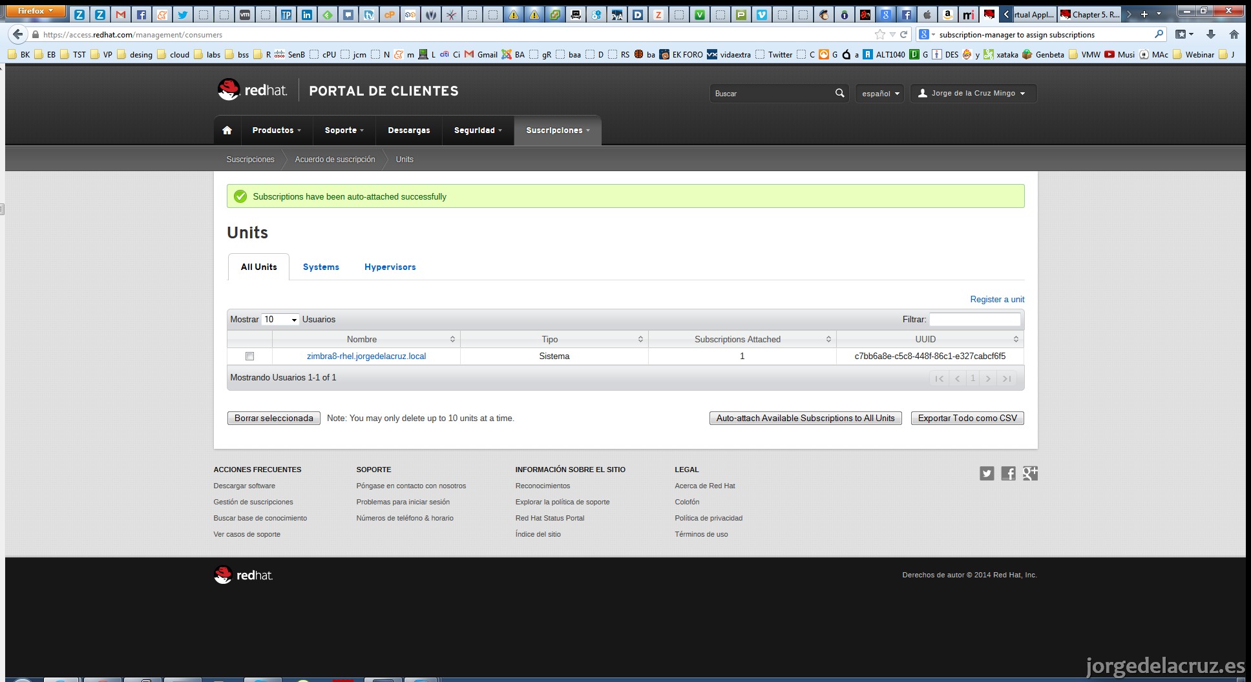Click the magnifier in the Buscar field
1251x682 pixels.
839,93
